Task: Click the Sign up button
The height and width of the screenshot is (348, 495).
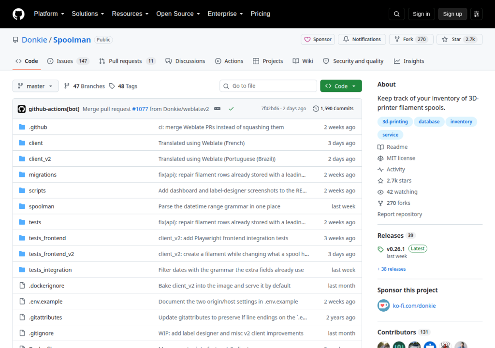Action: tap(452, 14)
